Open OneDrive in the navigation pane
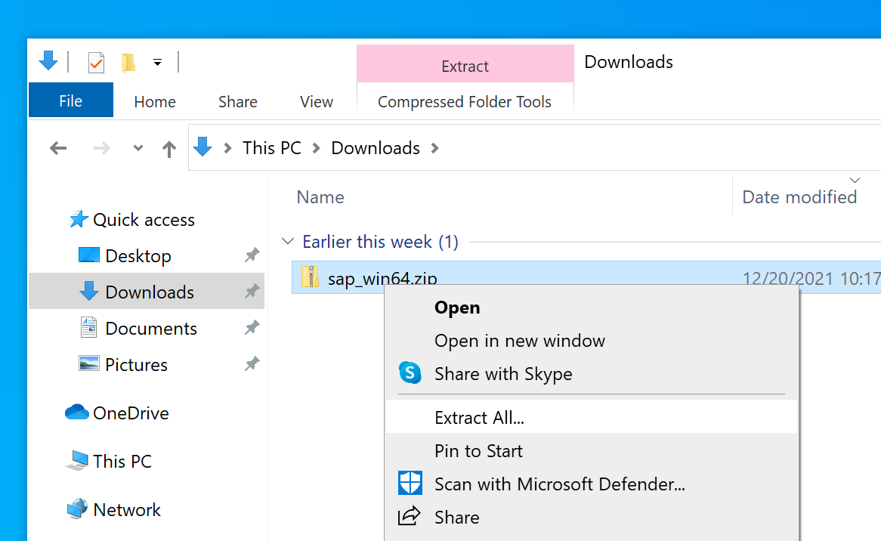The image size is (881, 541). [130, 413]
